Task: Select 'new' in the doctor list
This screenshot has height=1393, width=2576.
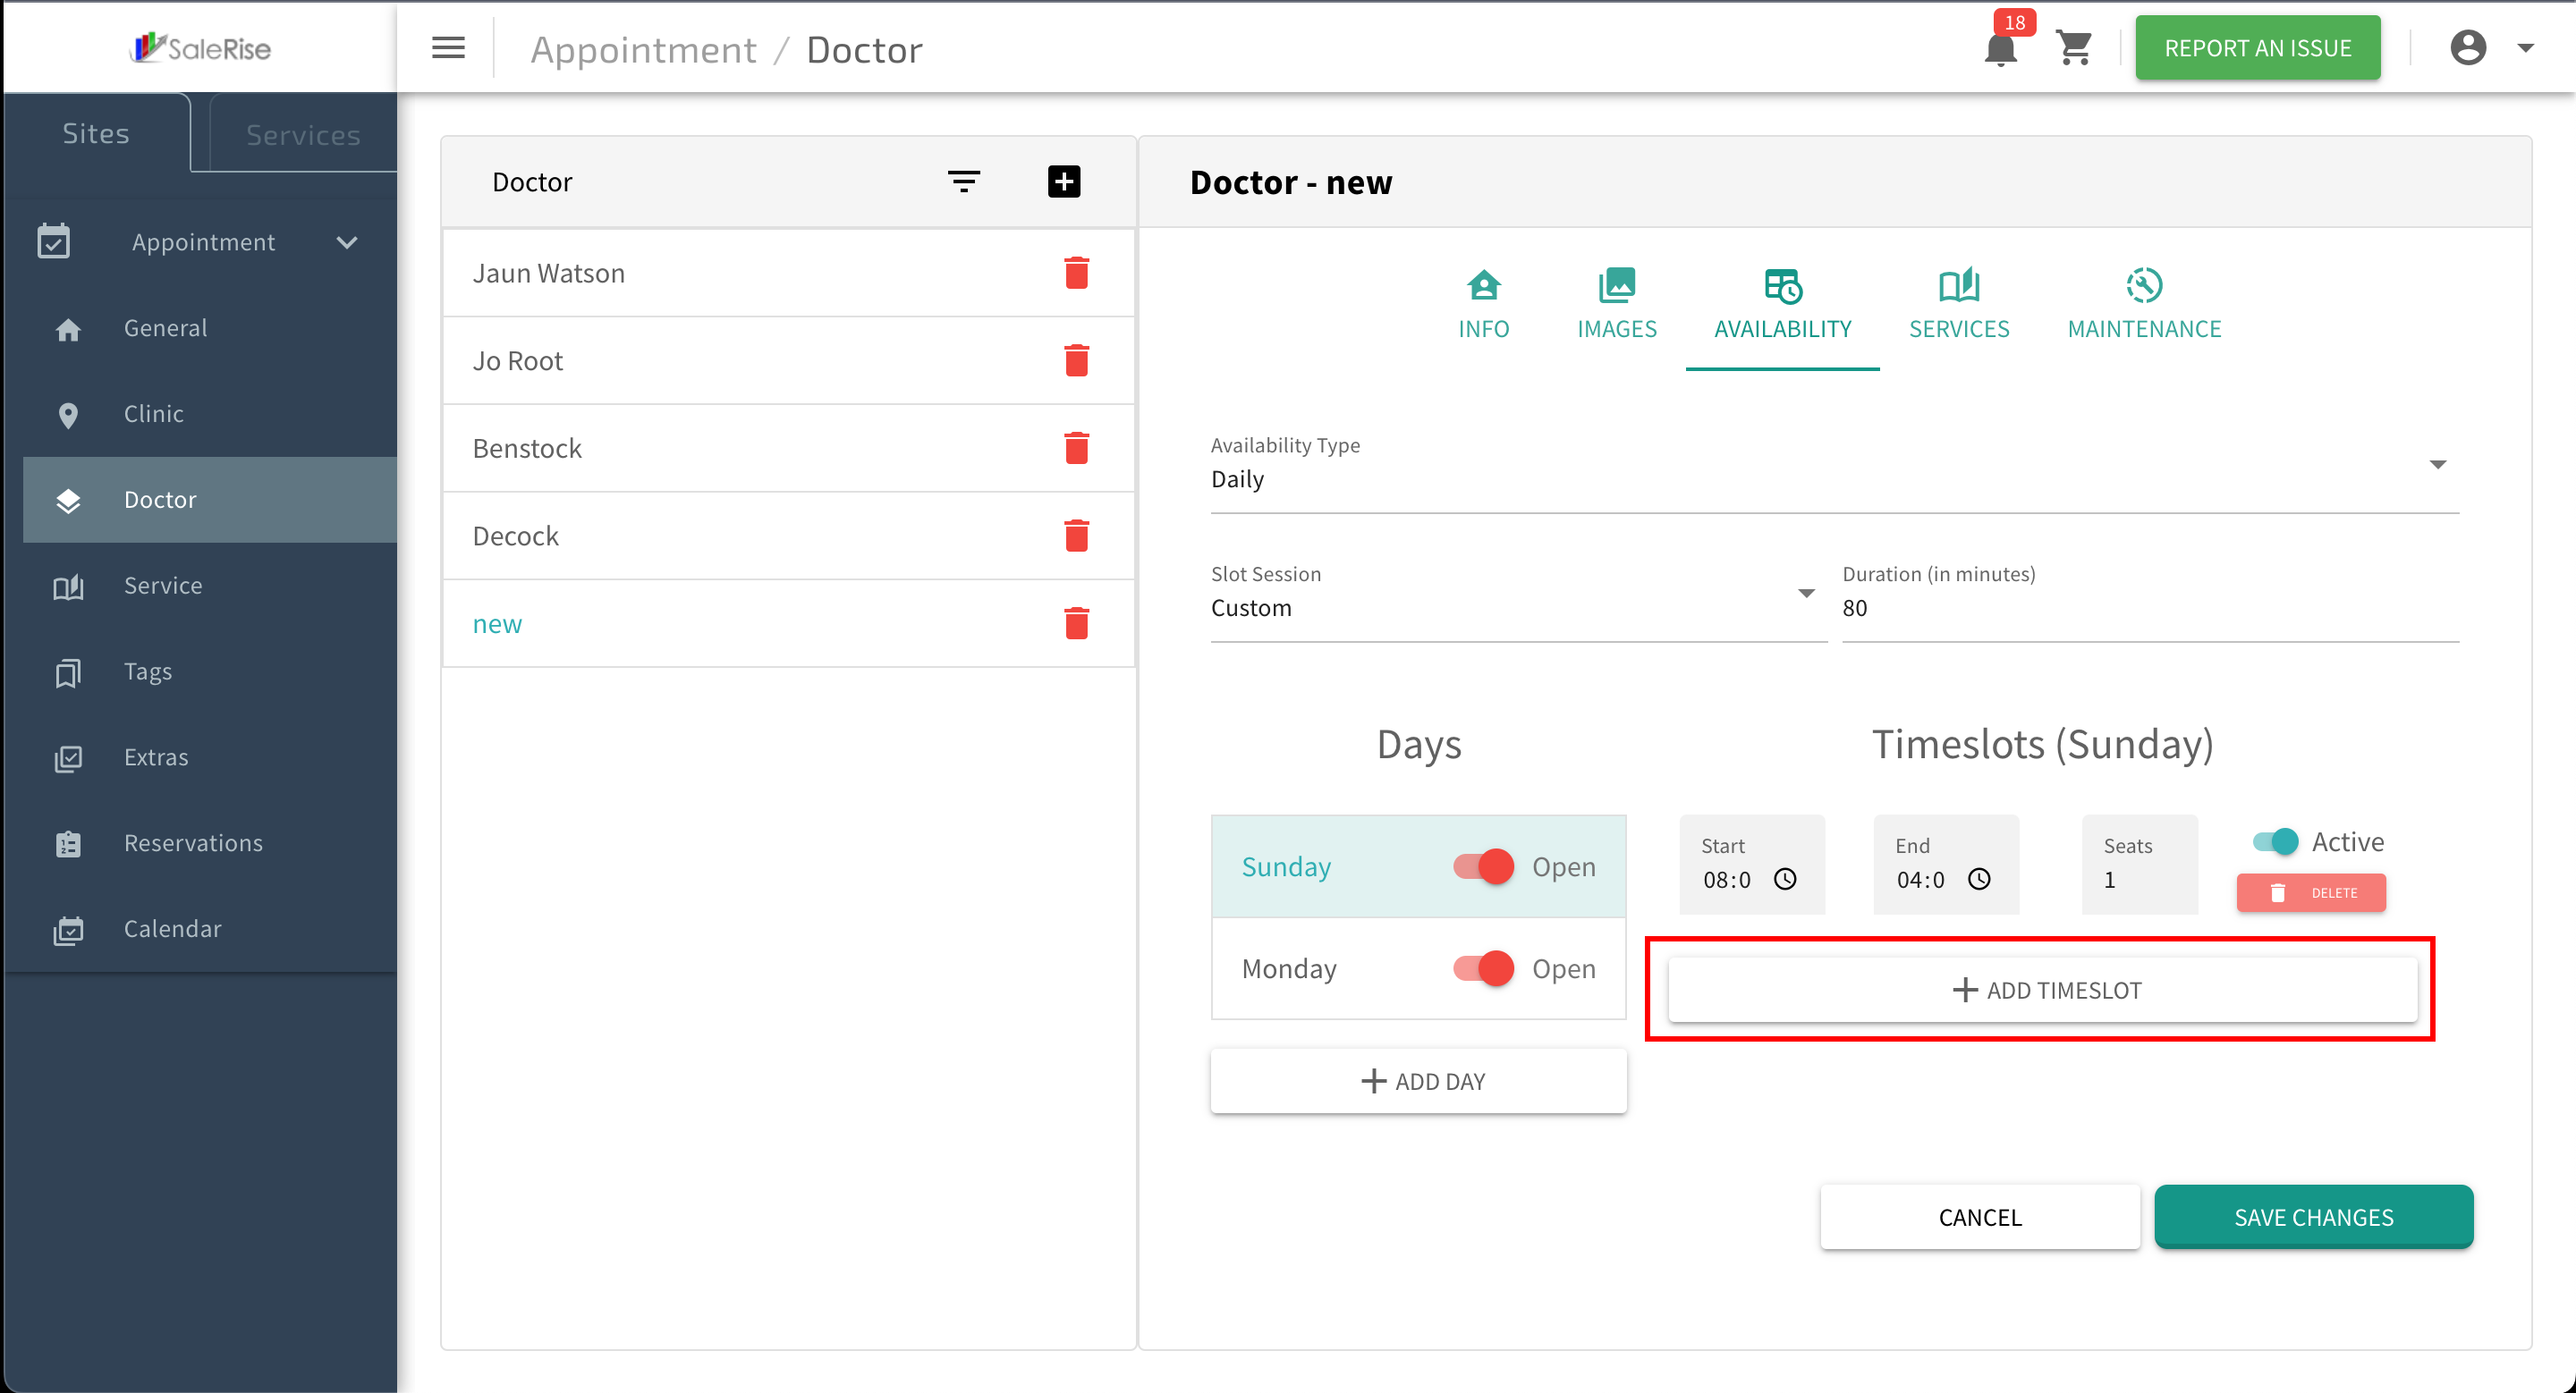Action: click(788, 623)
